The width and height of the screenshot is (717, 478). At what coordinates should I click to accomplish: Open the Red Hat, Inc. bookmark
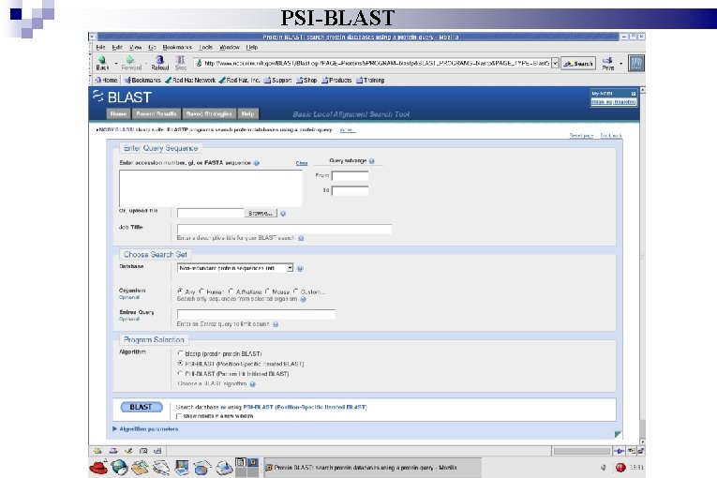tap(239, 80)
